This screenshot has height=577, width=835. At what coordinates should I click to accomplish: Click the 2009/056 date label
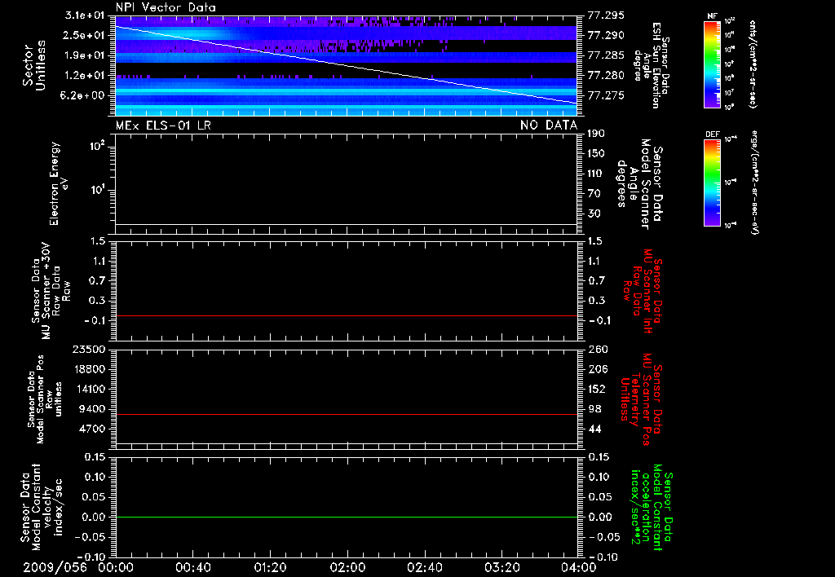click(x=55, y=567)
